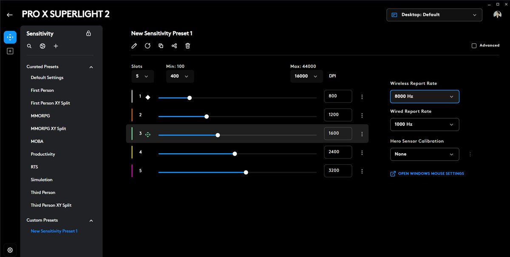The width and height of the screenshot is (510, 257).
Task: Select the MMORPG XY Split preset
Action: [x=48, y=129]
